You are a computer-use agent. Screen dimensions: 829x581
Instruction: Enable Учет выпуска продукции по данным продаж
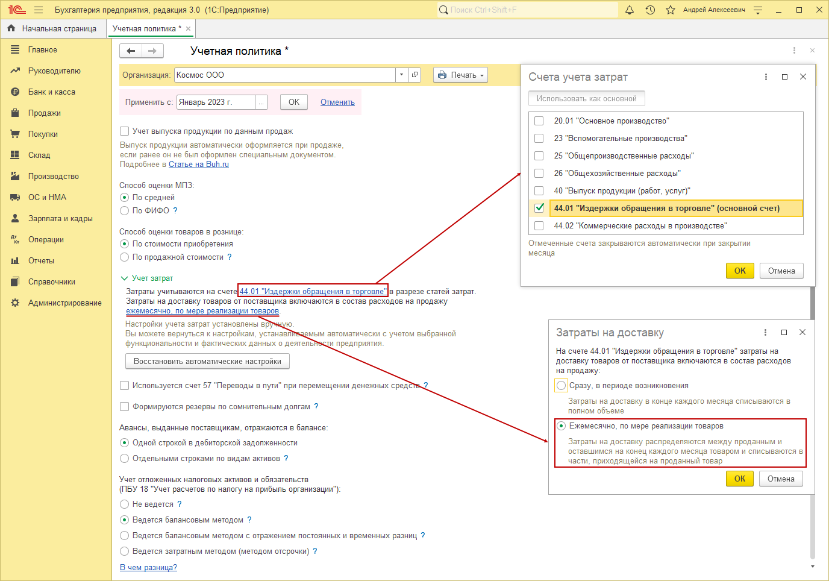[x=124, y=131]
